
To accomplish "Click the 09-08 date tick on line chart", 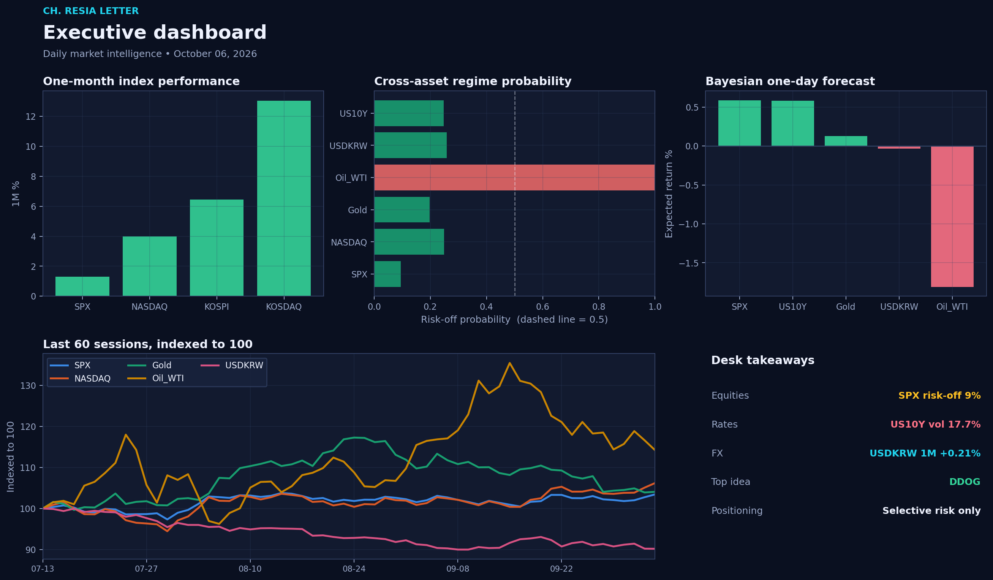I will pos(457,569).
